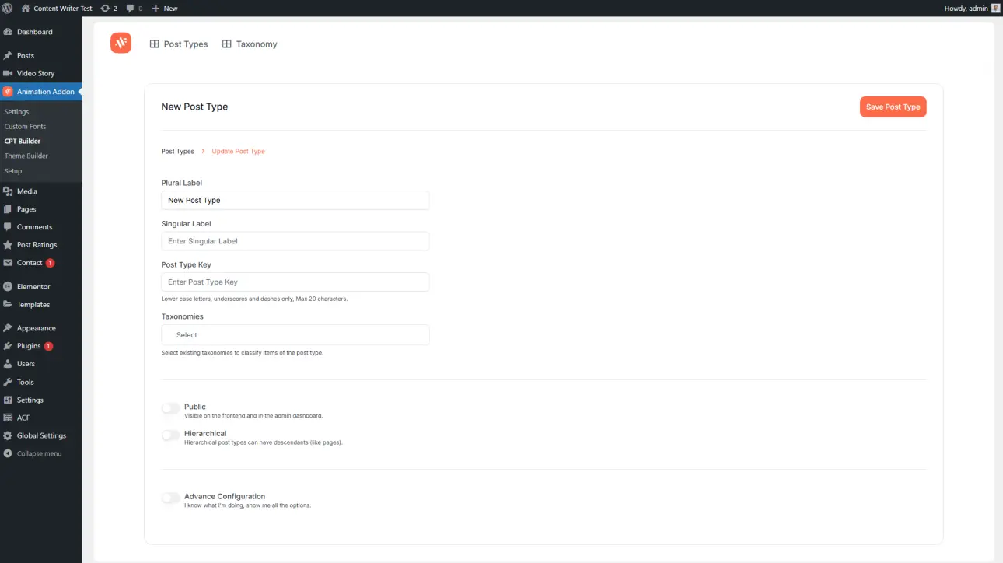
Task: Click the Video Story camera icon
Action: pos(8,73)
